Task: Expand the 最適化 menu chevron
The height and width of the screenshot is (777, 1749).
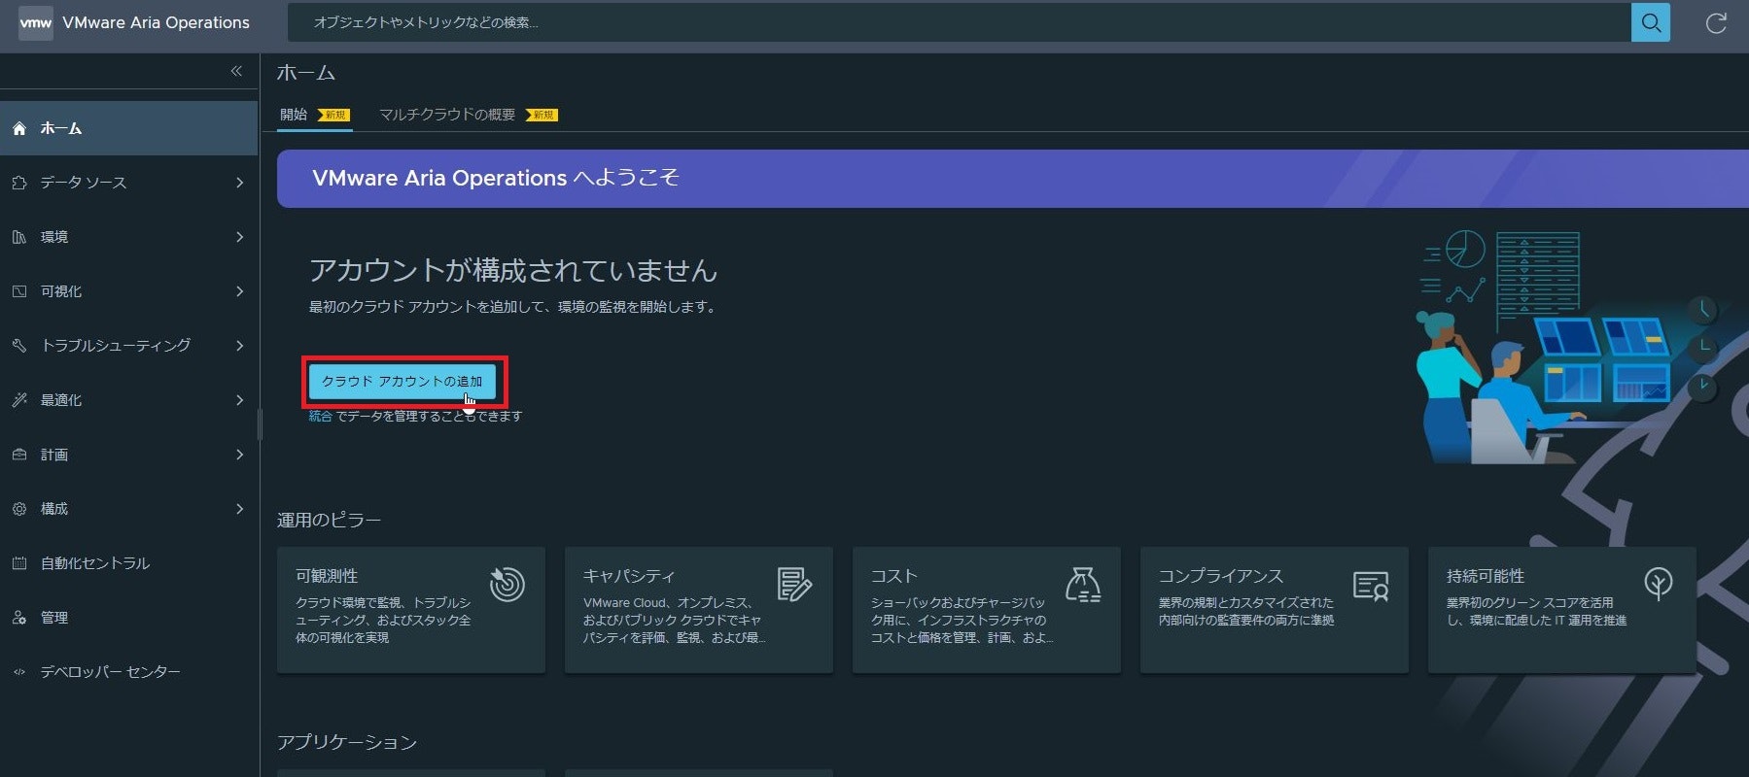Action: 239,400
